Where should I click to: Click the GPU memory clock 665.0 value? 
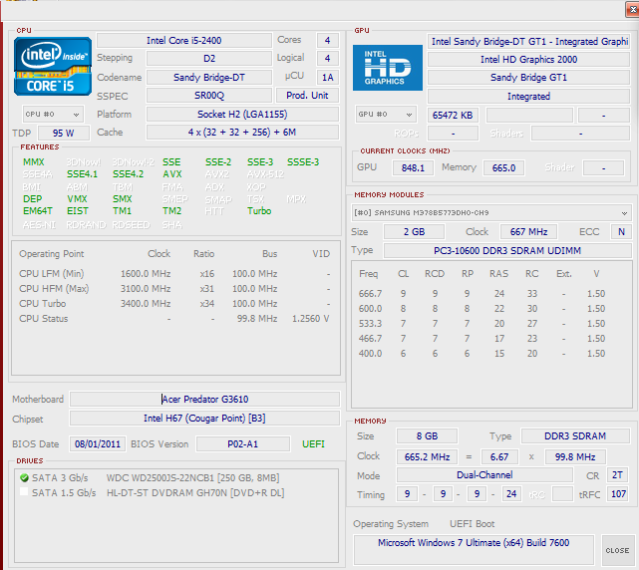click(503, 167)
